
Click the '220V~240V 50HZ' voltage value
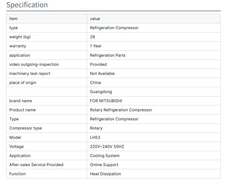107,147
